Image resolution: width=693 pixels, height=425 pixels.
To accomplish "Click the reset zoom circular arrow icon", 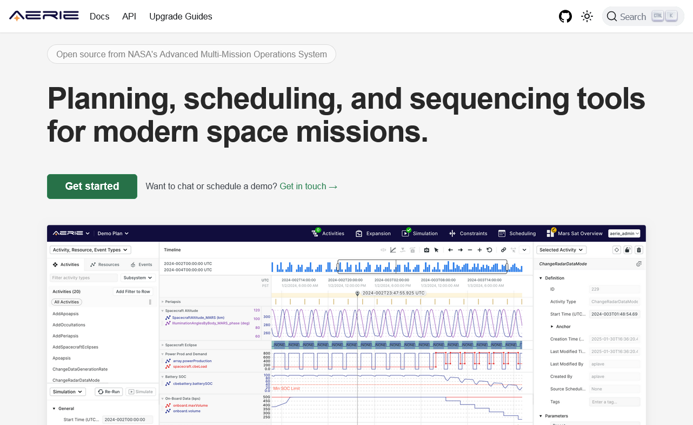I will (x=489, y=250).
